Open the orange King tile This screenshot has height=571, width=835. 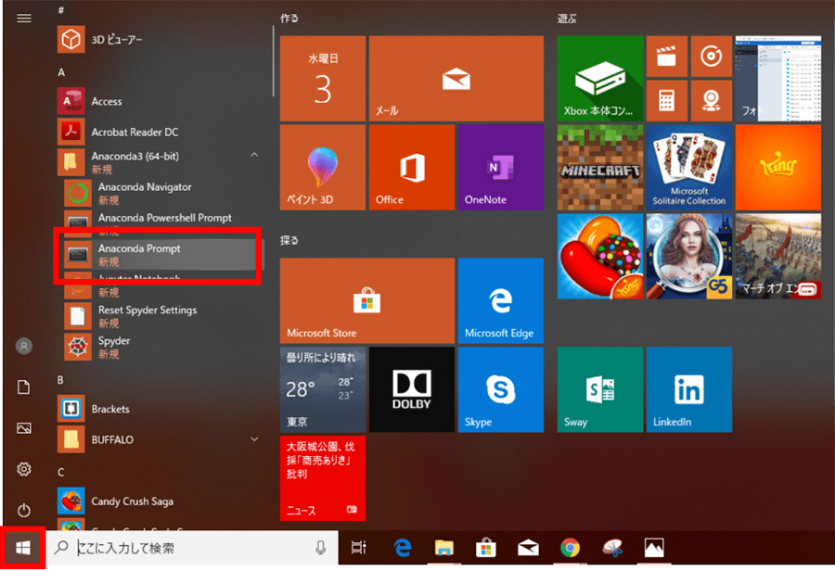click(x=778, y=167)
